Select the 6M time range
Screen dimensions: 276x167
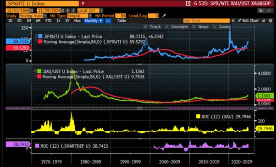click(x=38, y=21)
